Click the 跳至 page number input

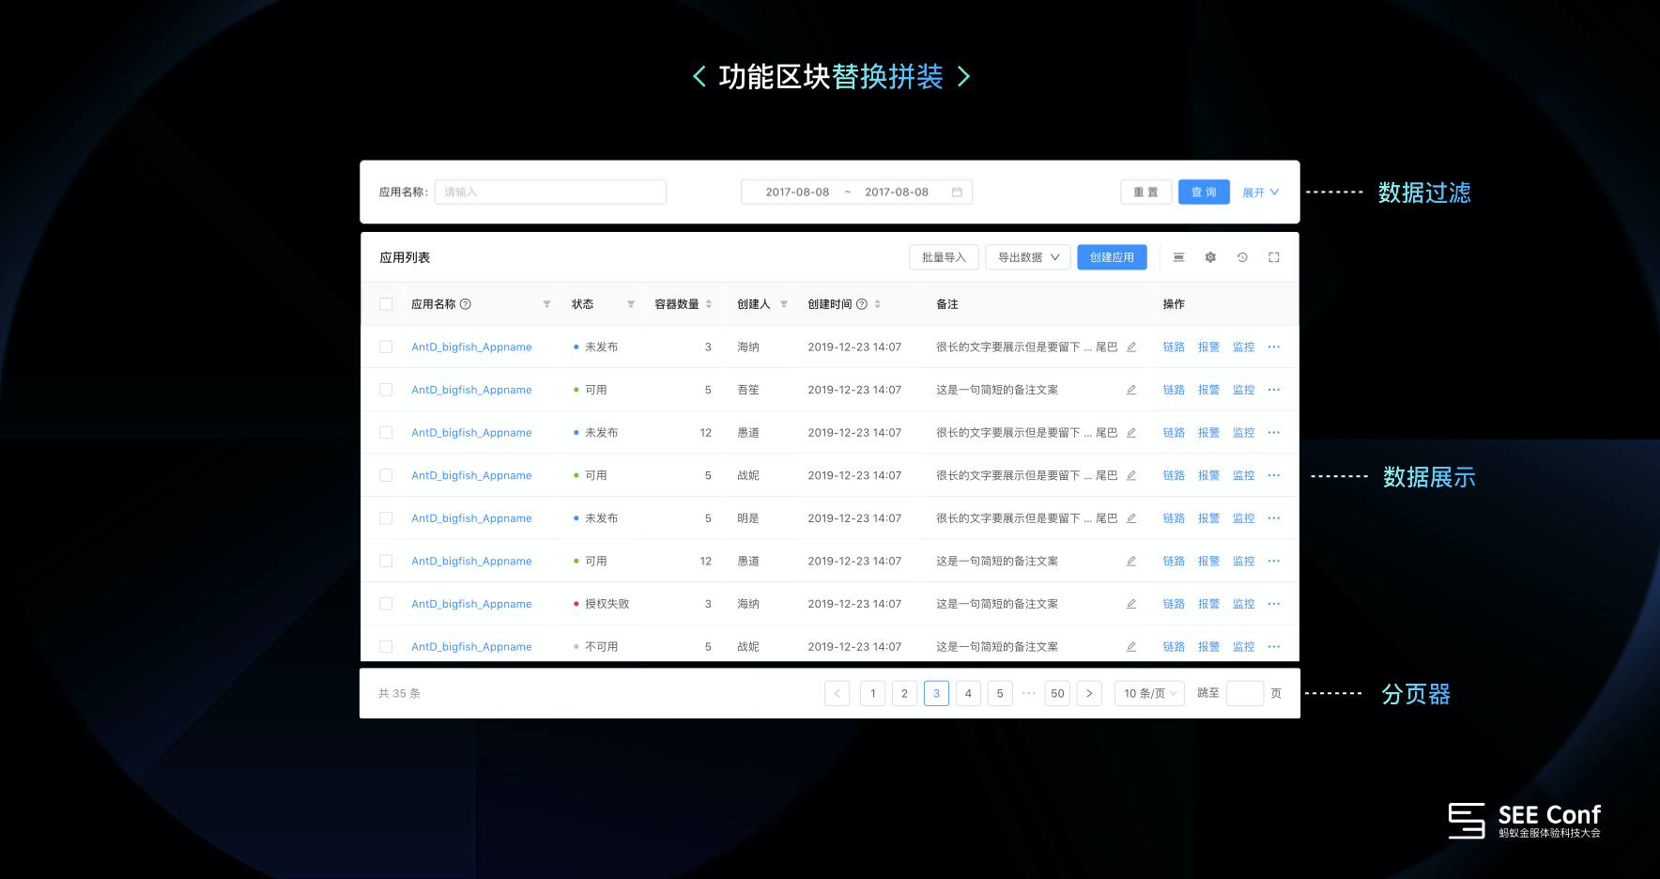coord(1245,694)
